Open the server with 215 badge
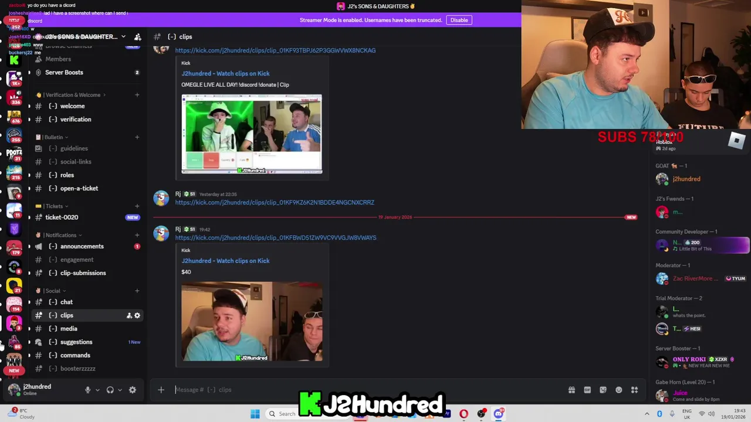 point(14,173)
